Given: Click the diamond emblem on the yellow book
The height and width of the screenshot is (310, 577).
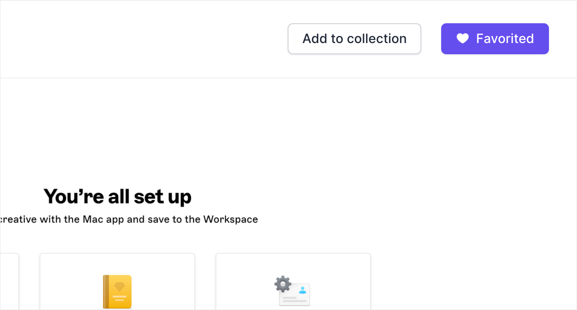Looking at the screenshot, I should 119,287.
